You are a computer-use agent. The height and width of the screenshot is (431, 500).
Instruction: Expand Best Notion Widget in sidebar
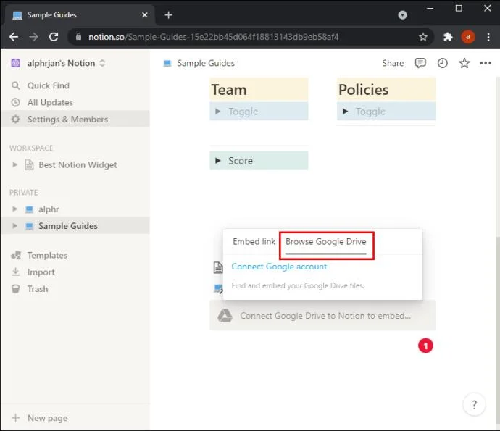(14, 165)
